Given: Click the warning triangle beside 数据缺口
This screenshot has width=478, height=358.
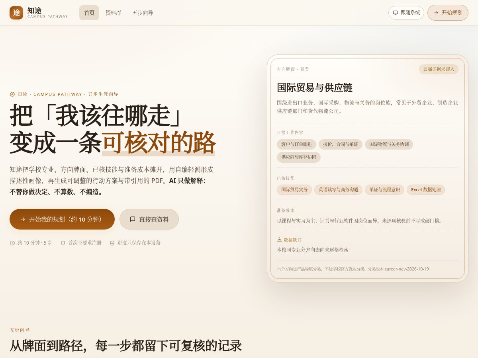Looking at the screenshot, I should click(x=279, y=239).
